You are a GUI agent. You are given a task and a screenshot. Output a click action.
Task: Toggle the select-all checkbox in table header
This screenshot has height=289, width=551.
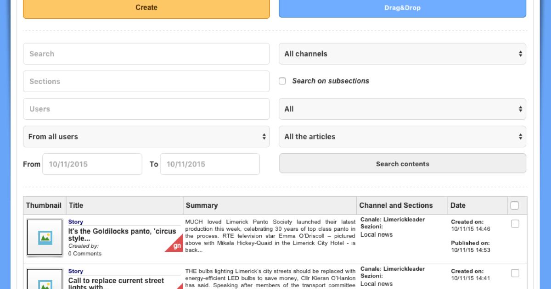[515, 206]
